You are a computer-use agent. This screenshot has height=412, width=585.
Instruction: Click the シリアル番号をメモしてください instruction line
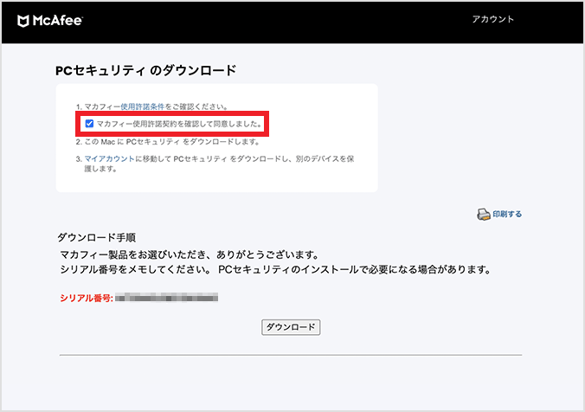coord(275,269)
